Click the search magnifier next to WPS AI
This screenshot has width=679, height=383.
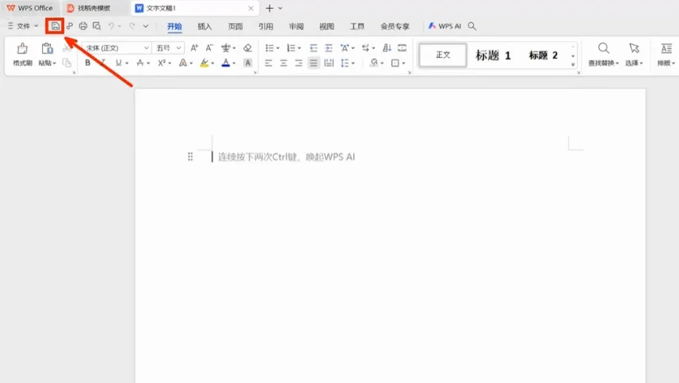pyautogui.click(x=472, y=26)
